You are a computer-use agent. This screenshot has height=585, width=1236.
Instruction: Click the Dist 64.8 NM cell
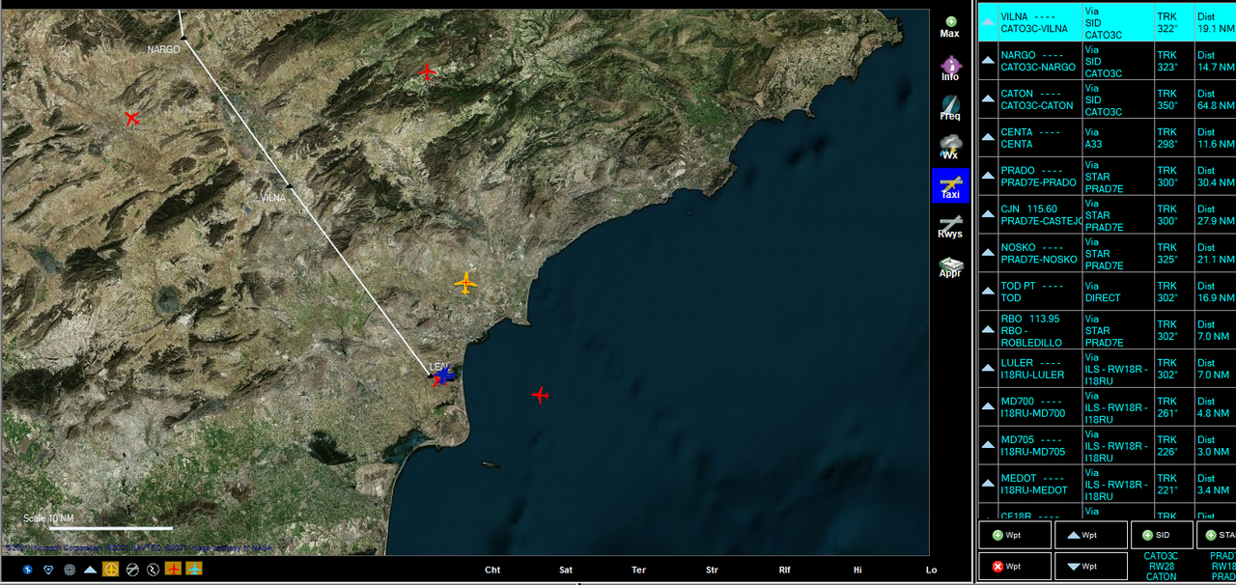click(1216, 98)
